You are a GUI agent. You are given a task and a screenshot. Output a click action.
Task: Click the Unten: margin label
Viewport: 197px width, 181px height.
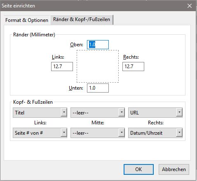coord(76,88)
